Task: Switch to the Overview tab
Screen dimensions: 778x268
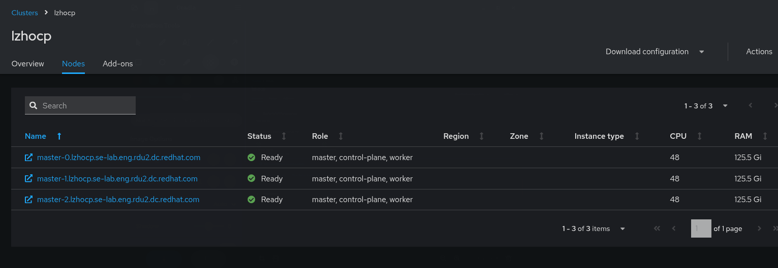Action: (x=28, y=64)
